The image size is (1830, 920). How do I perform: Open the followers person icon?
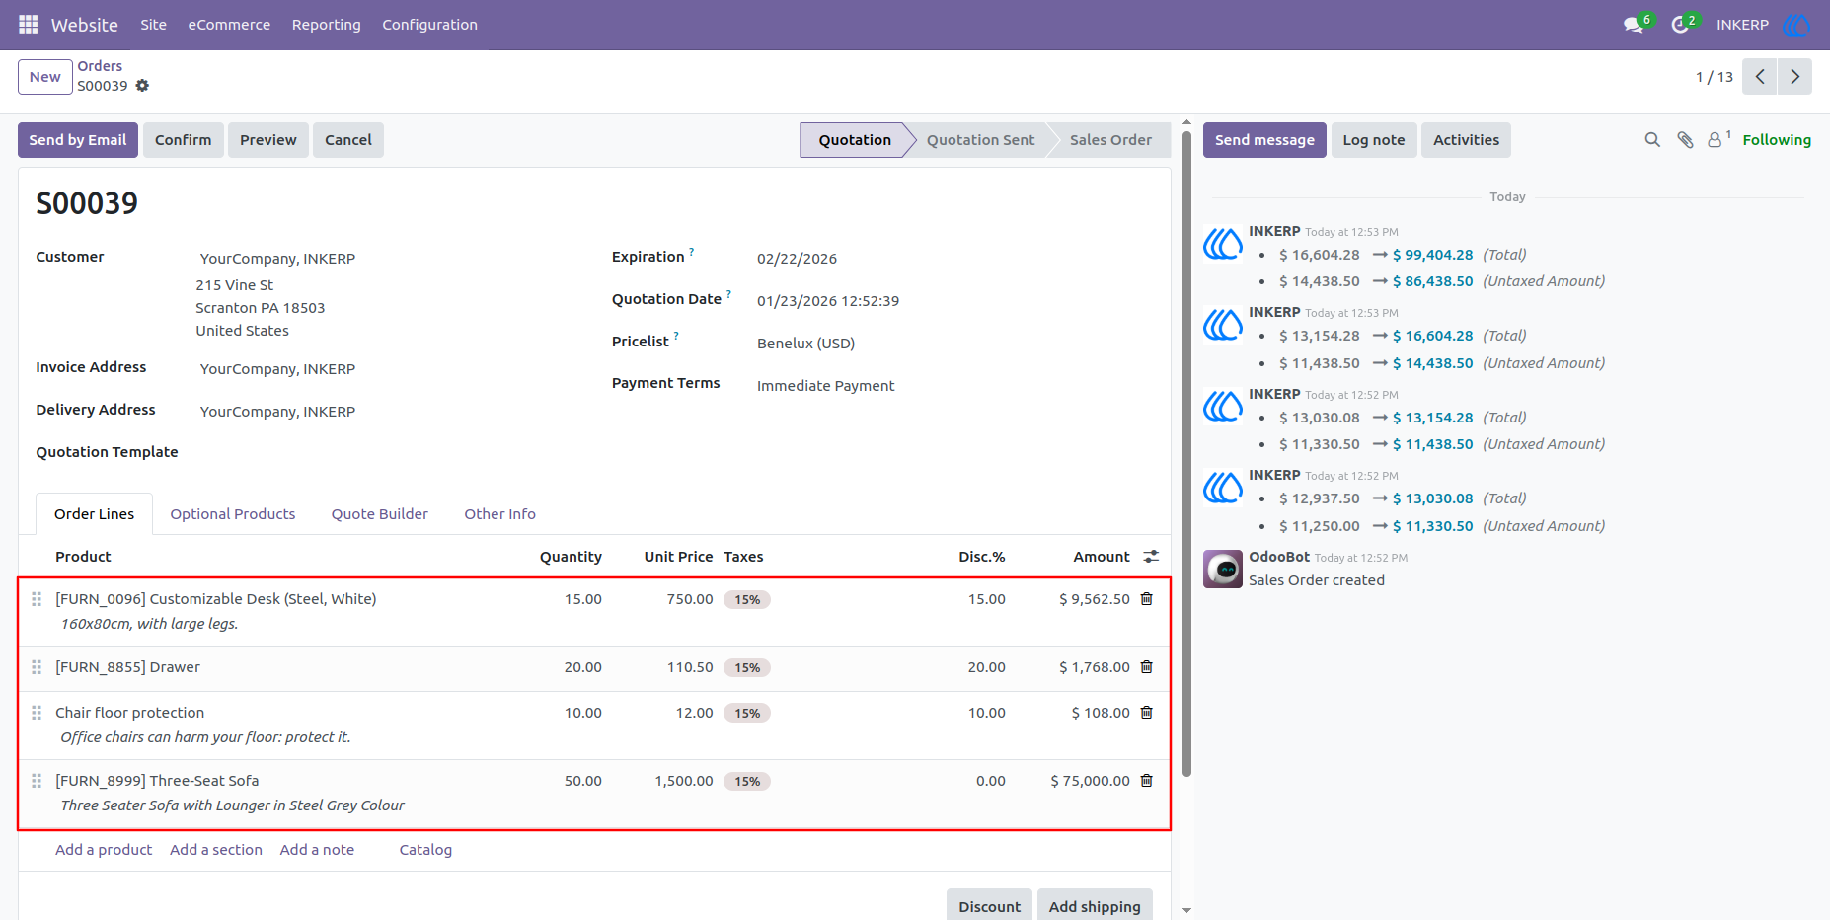(1716, 140)
